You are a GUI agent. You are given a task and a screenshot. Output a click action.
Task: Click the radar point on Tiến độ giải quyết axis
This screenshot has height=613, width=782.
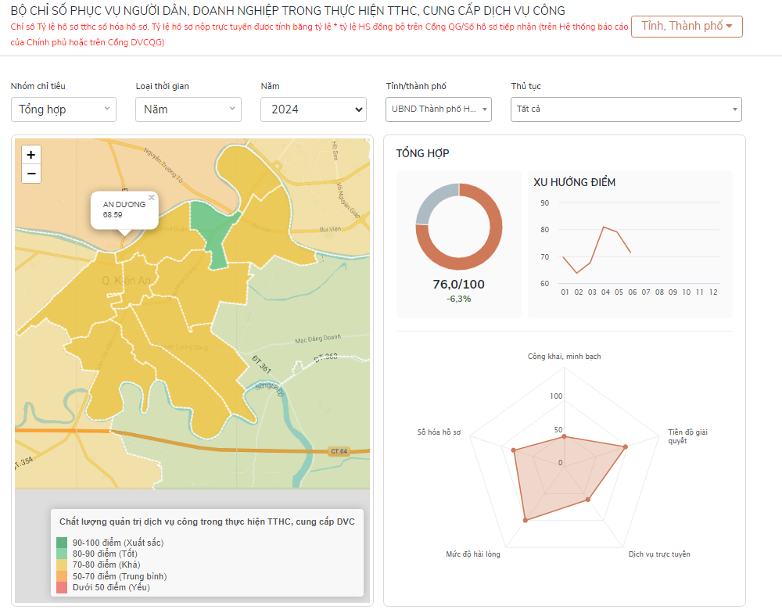point(625,447)
